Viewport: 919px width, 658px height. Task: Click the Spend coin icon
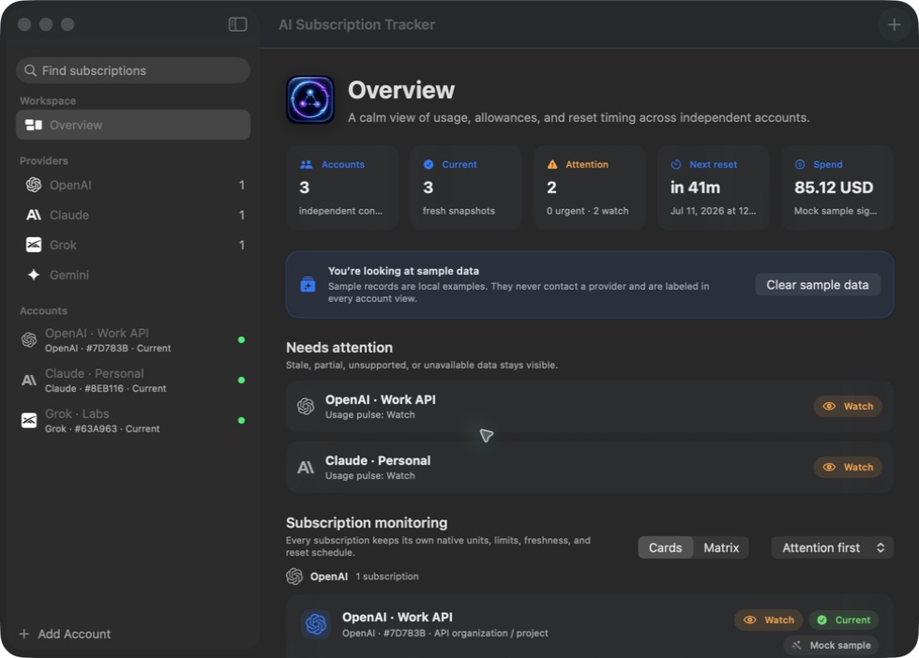(799, 165)
